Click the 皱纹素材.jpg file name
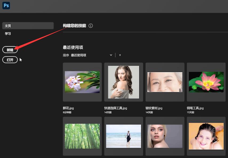 [154, 108]
